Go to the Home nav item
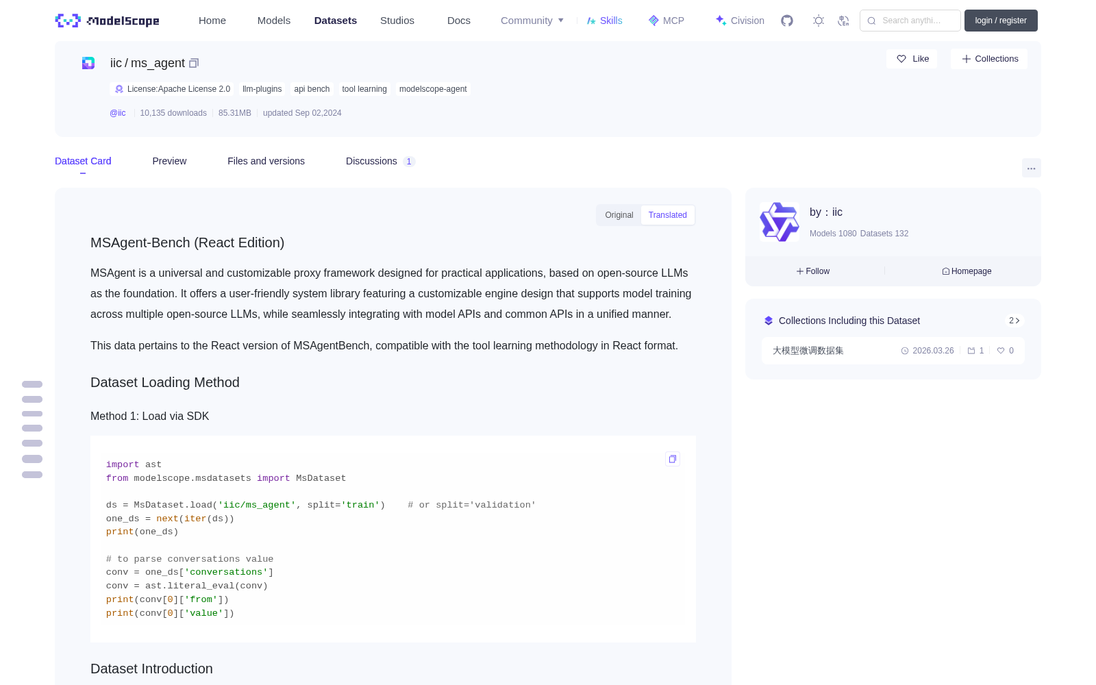The width and height of the screenshot is (1096, 685). pos(212,21)
